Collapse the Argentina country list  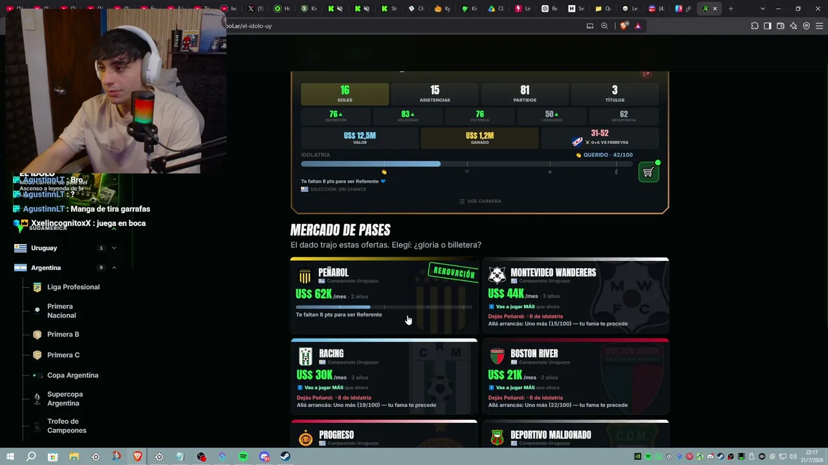[114, 267]
